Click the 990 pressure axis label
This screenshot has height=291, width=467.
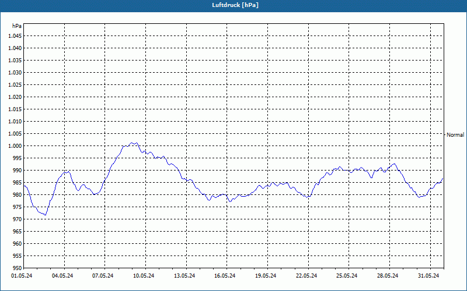[x=17, y=170]
